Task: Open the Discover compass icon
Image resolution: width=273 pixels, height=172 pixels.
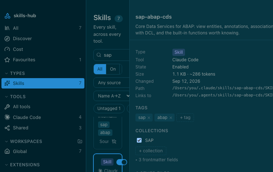Action: (x=7, y=39)
